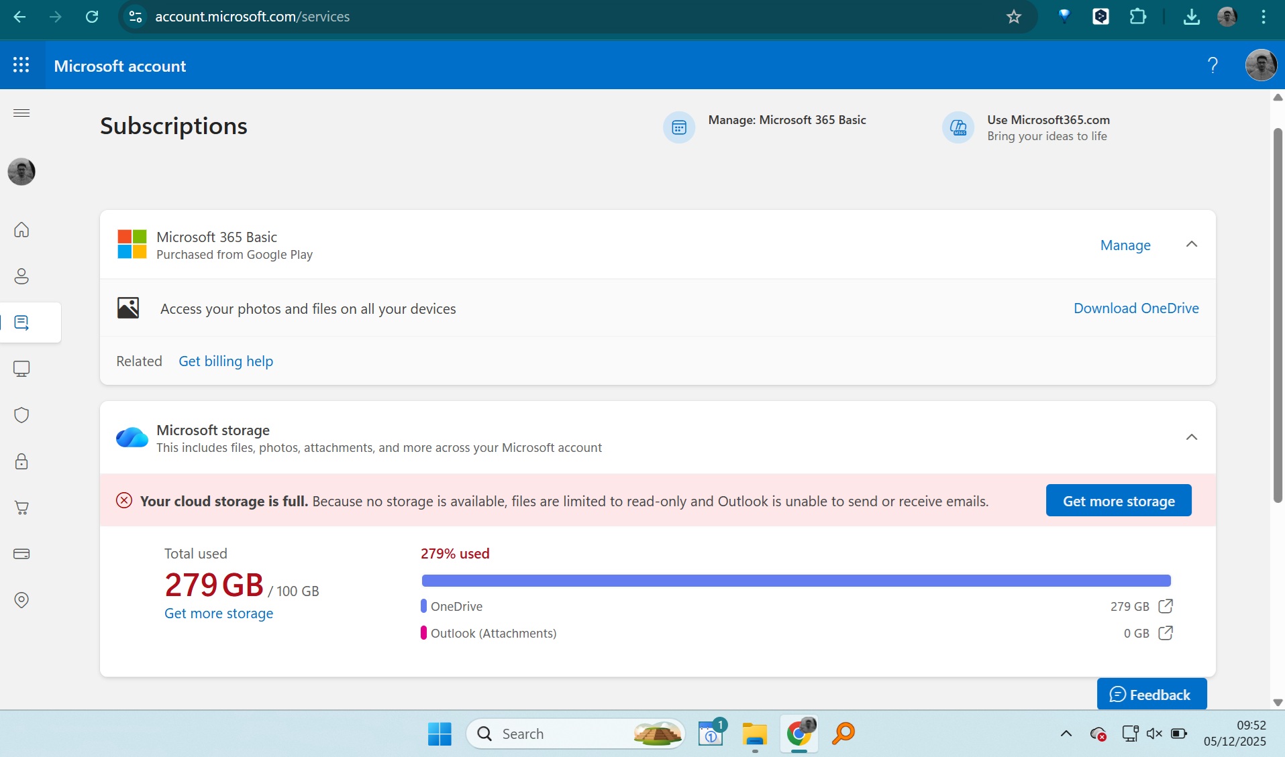Open File Explorer from the taskbar
Image resolution: width=1285 pixels, height=757 pixels.
coord(754,734)
